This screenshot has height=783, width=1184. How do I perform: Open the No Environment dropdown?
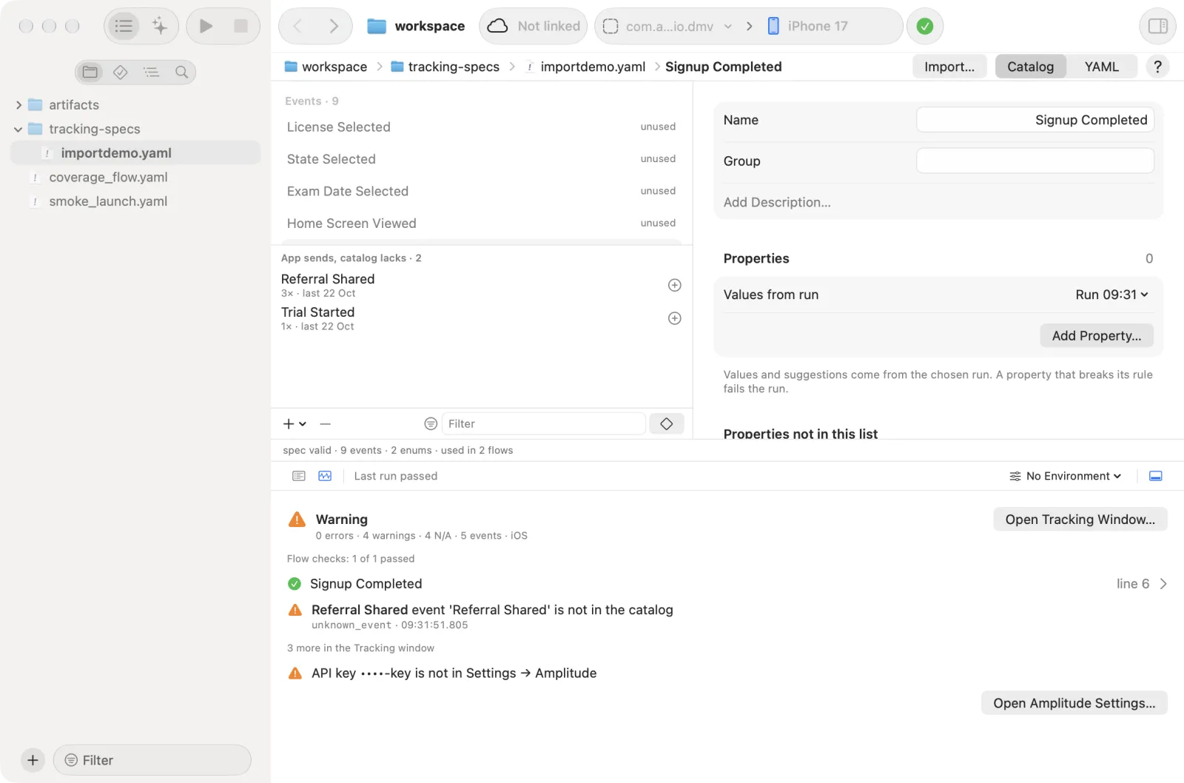click(1066, 476)
